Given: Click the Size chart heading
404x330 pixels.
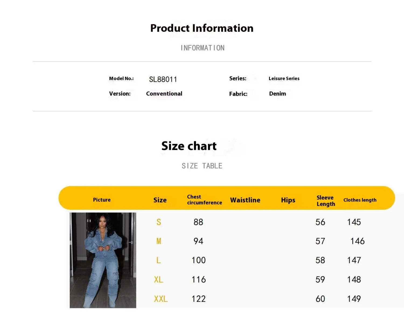Looking at the screenshot, I should 189,146.
